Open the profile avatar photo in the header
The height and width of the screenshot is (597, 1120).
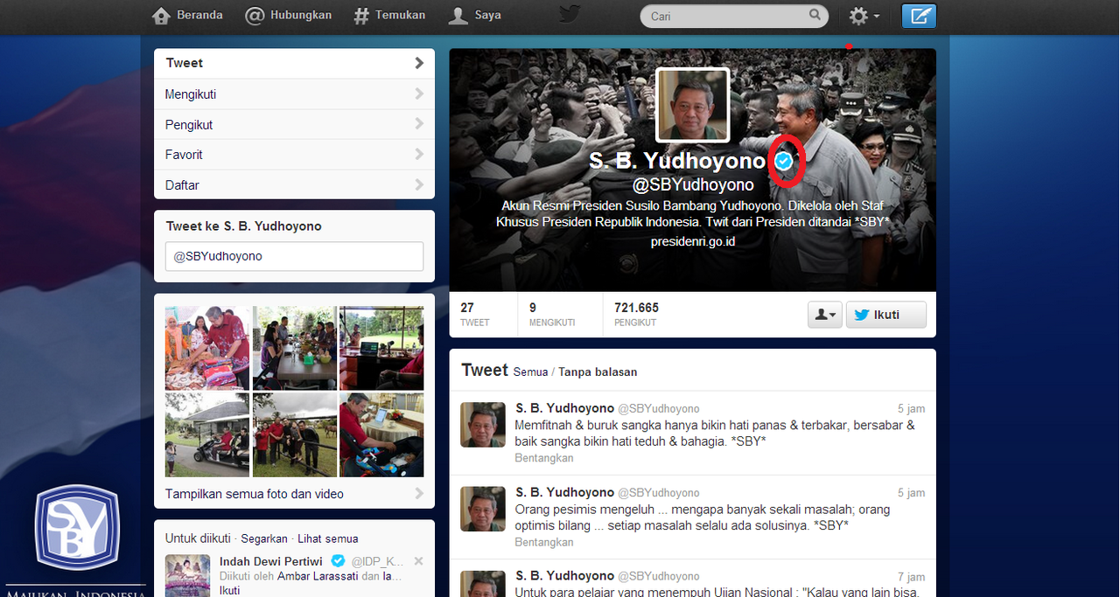tap(692, 105)
